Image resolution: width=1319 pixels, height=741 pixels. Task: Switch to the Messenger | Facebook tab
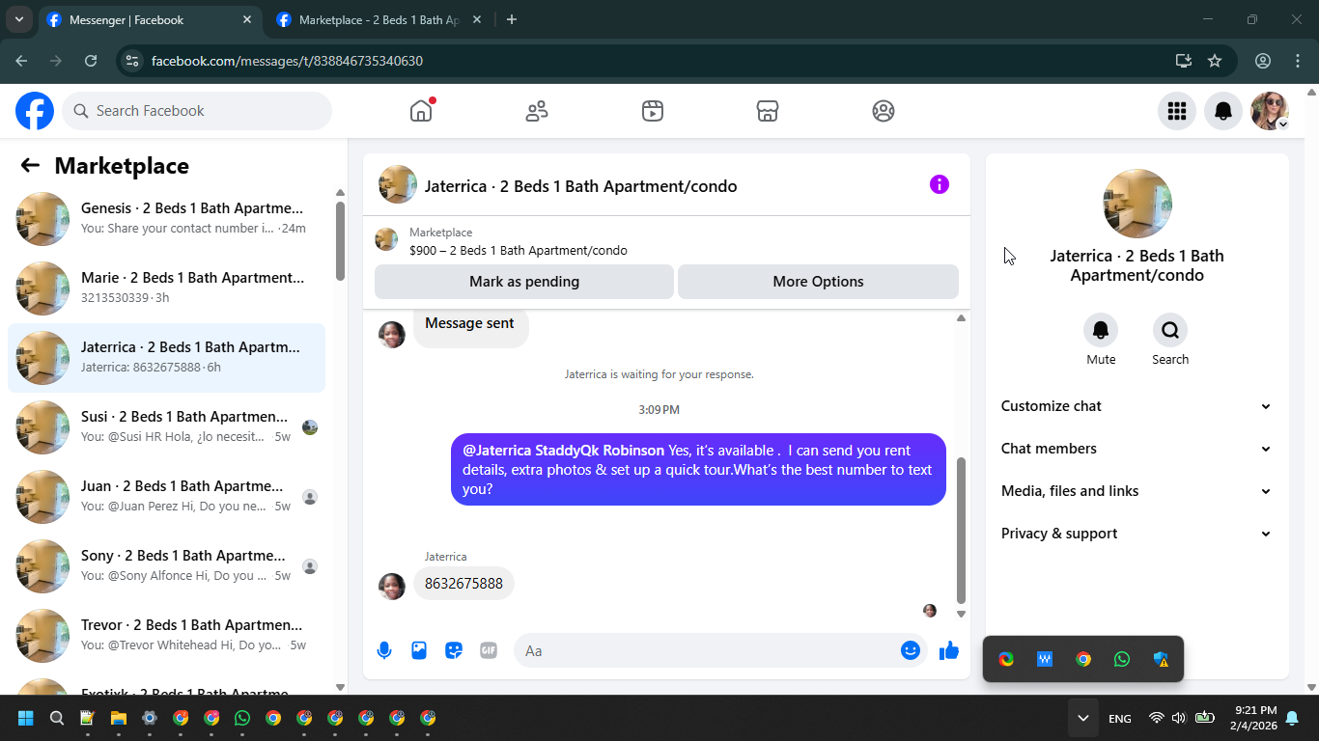(150, 20)
